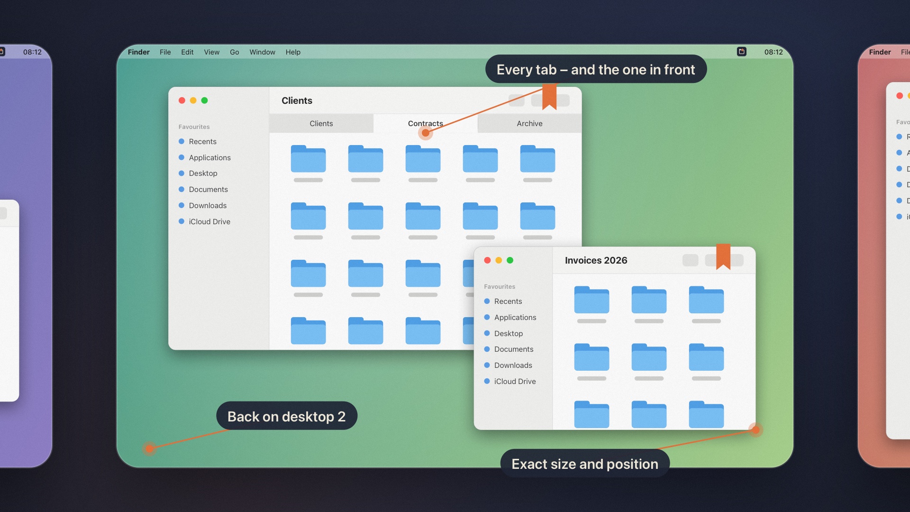The image size is (910, 512).
Task: Click the Favourites heading in the Clients window sidebar
Action: pos(194,127)
